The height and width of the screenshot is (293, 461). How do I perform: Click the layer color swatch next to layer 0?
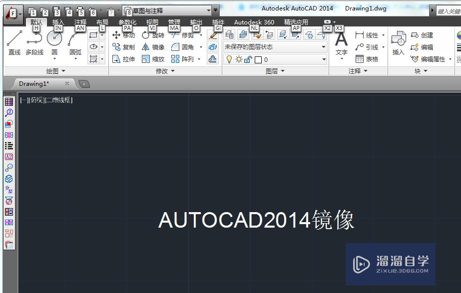258,59
